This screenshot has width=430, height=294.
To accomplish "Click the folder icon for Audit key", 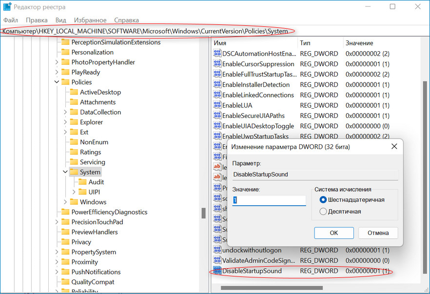I will pyautogui.click(x=82, y=182).
